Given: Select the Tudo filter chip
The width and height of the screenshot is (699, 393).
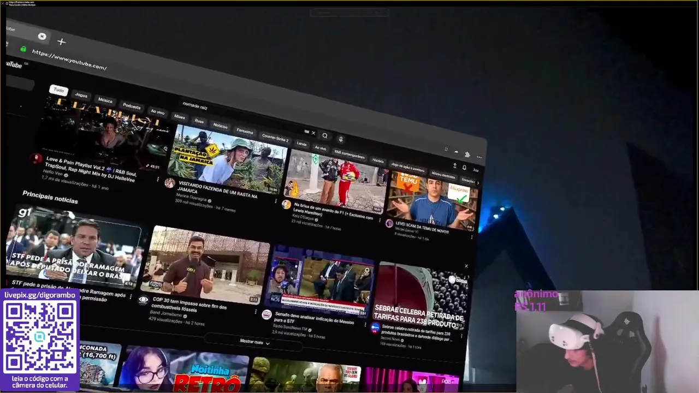Looking at the screenshot, I should click(58, 90).
